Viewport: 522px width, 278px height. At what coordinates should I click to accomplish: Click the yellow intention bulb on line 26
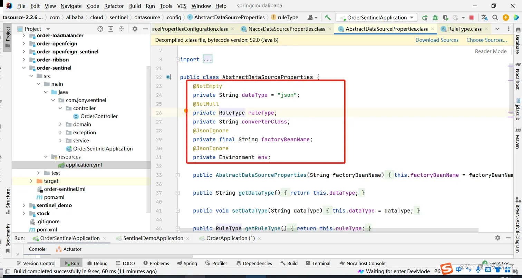click(x=186, y=111)
